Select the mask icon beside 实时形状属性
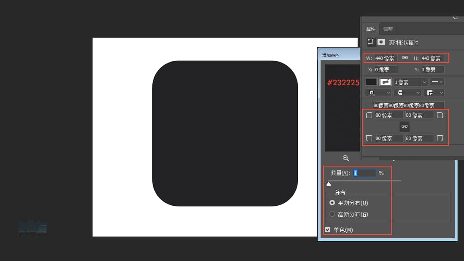 381,42
